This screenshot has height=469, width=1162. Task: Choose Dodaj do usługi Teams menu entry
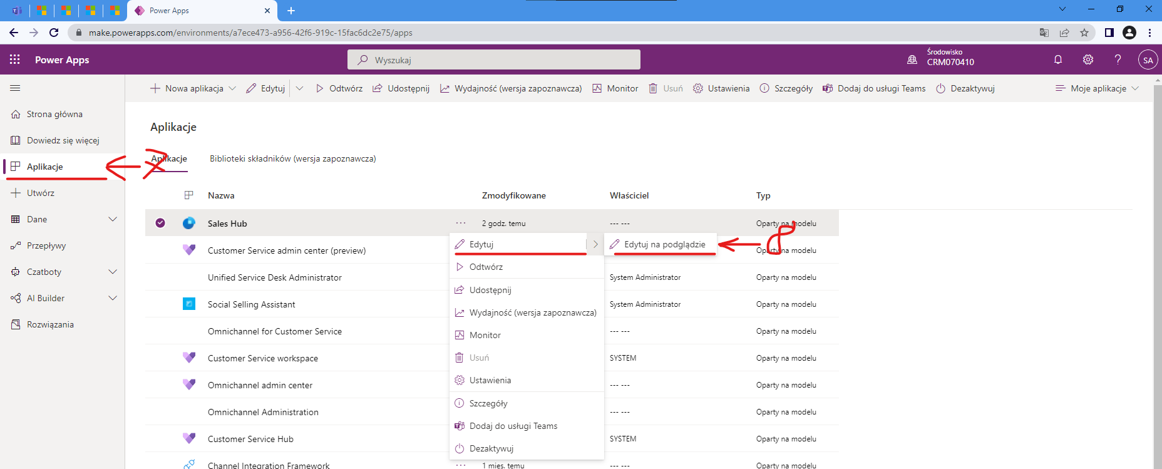tap(527, 426)
